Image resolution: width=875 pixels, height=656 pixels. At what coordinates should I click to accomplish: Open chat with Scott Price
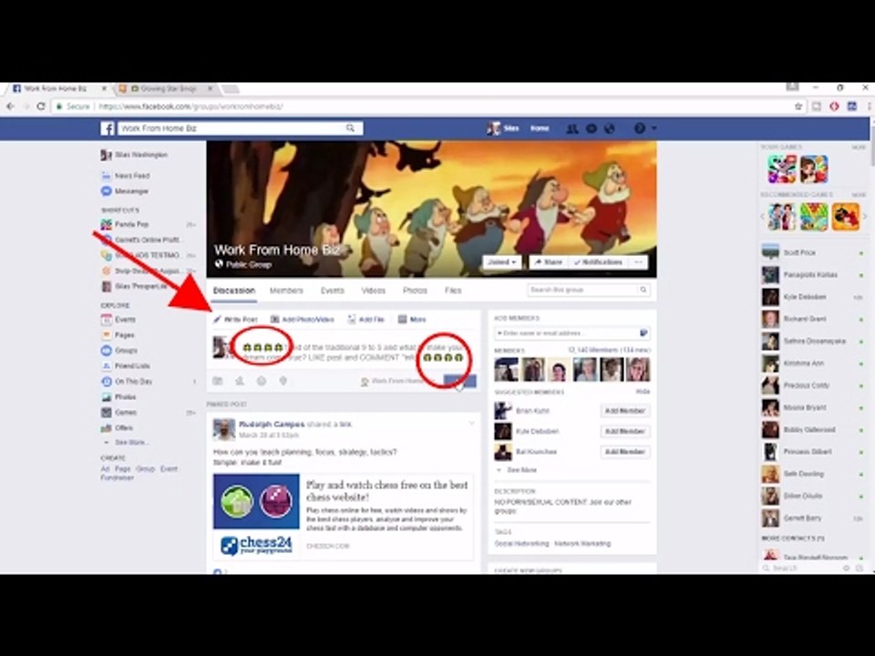tap(813, 252)
